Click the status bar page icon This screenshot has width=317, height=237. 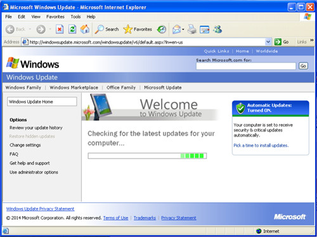(x=6, y=231)
